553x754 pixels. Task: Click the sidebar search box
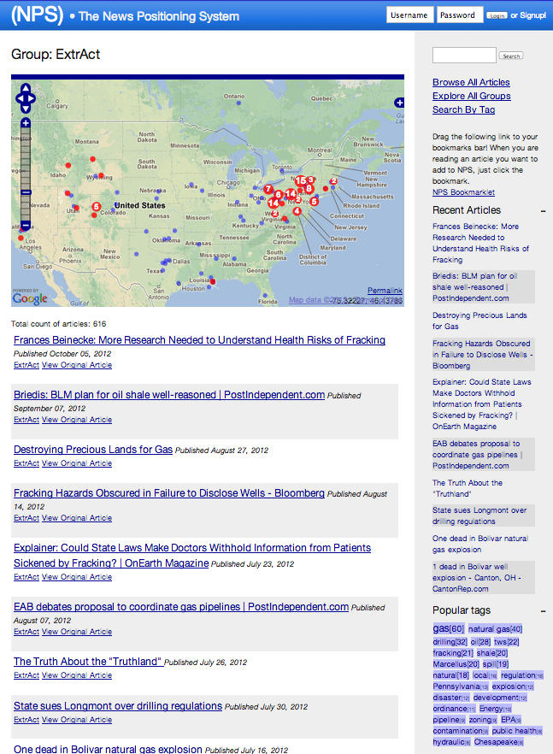pos(464,56)
